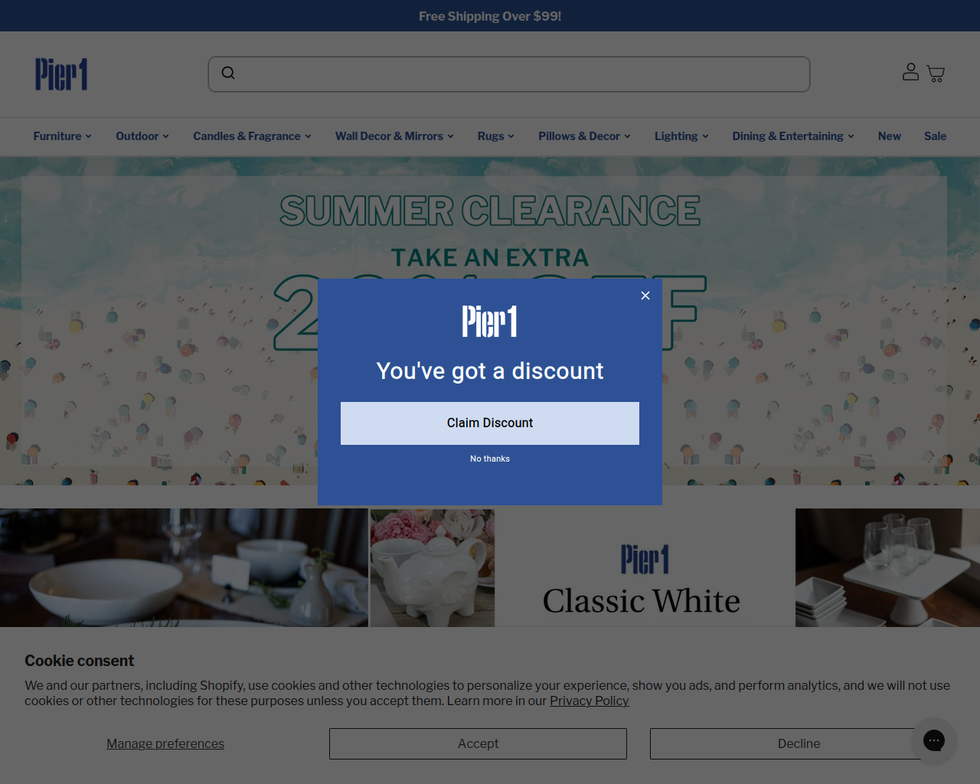Click the Pier 1 Classic White logo
The height and width of the screenshot is (784, 980).
click(x=645, y=560)
